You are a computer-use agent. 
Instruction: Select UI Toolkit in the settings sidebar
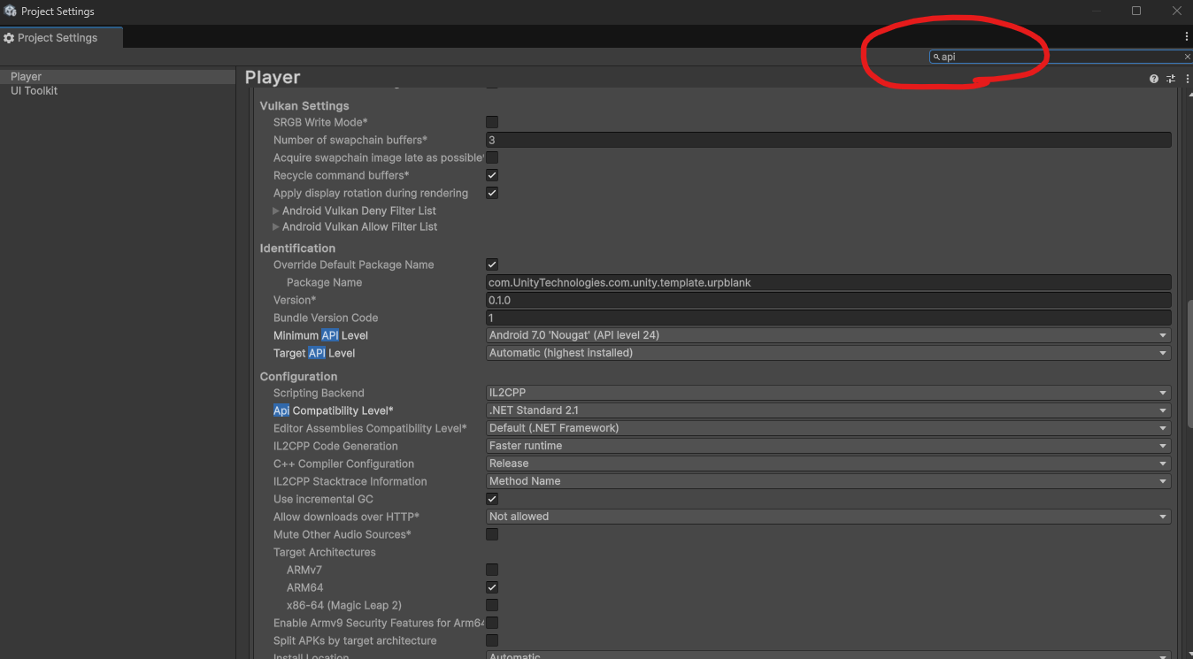tap(35, 91)
